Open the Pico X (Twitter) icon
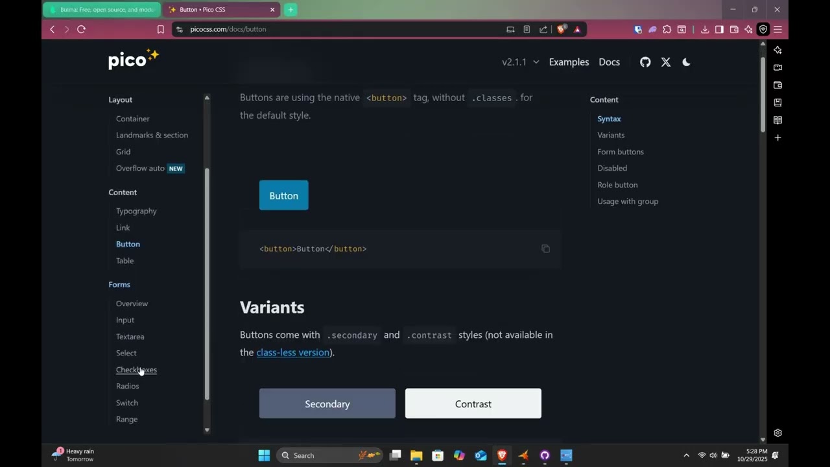Image resolution: width=830 pixels, height=467 pixels. pos(666,62)
